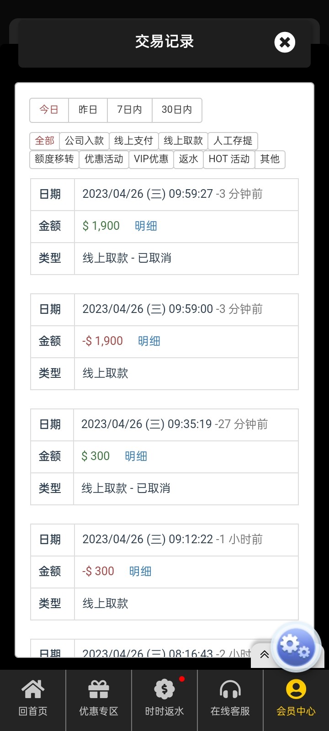Filter by VIP优惠 type

(x=151, y=159)
